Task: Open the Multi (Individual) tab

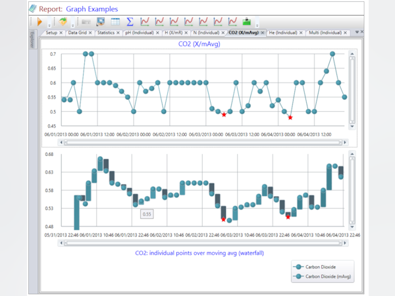Action: [x=325, y=33]
